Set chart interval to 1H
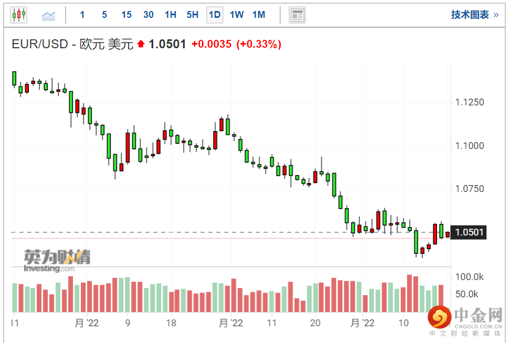Image resolution: width=510 pixels, height=343 pixels. [171, 15]
